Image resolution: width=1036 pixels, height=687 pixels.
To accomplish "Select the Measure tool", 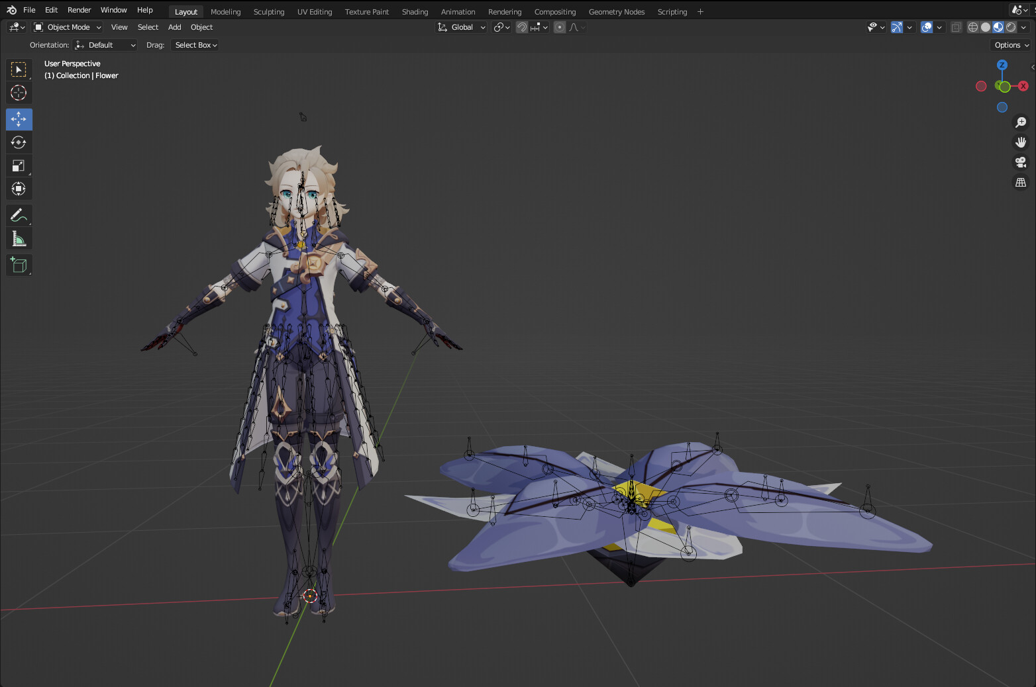I will pos(19,238).
